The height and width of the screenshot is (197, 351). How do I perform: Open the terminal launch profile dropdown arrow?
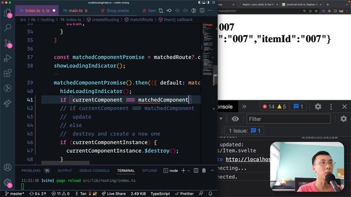click(x=189, y=171)
